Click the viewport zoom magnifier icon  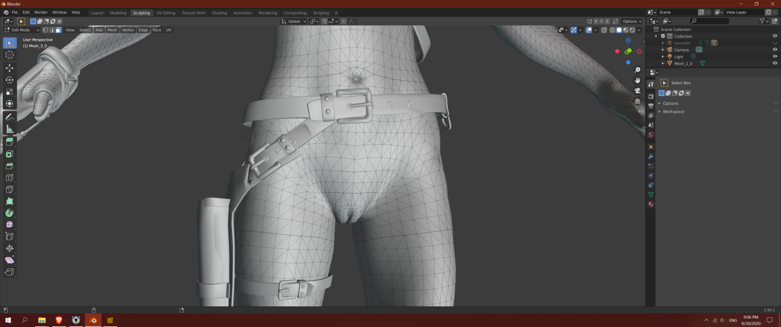pyautogui.click(x=637, y=70)
